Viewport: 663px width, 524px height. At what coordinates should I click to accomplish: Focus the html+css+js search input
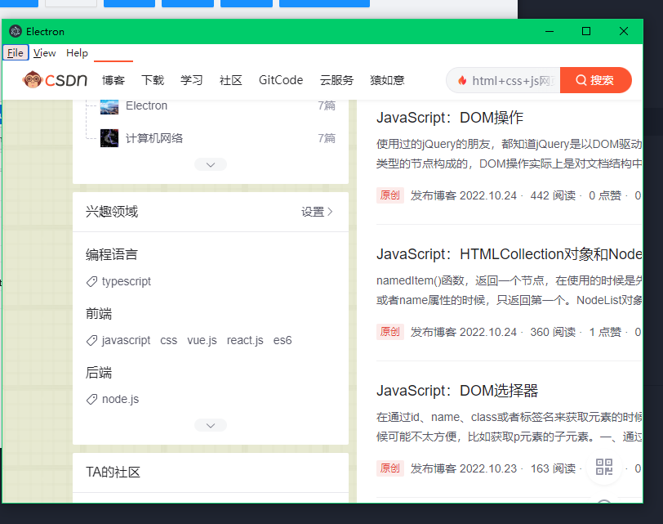tap(503, 80)
